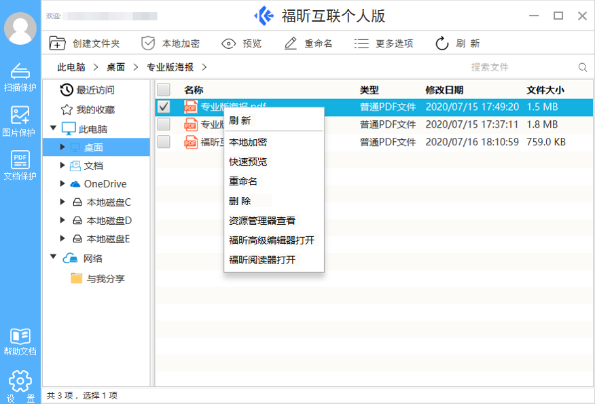Viewport: 595px width, 404px height.
Task: Check the checkbox of the 1.8 MB file
Action: tap(164, 124)
